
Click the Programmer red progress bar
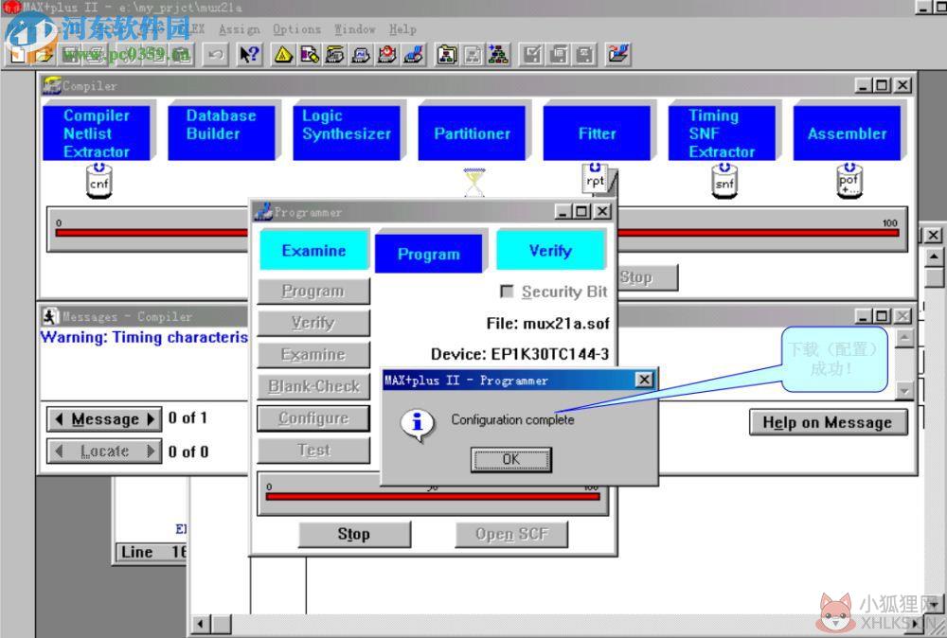point(433,497)
